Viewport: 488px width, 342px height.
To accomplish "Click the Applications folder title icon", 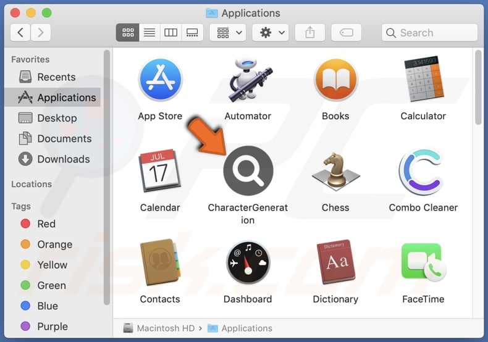I will [x=212, y=13].
